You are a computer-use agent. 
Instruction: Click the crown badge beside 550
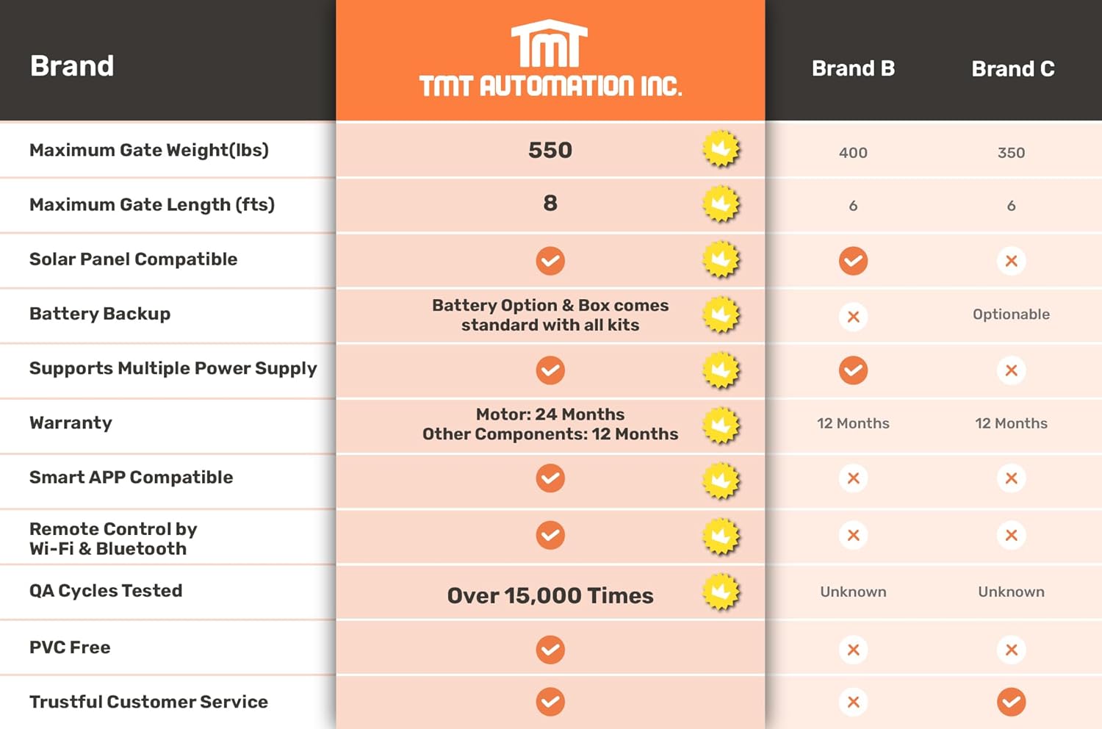tap(721, 149)
